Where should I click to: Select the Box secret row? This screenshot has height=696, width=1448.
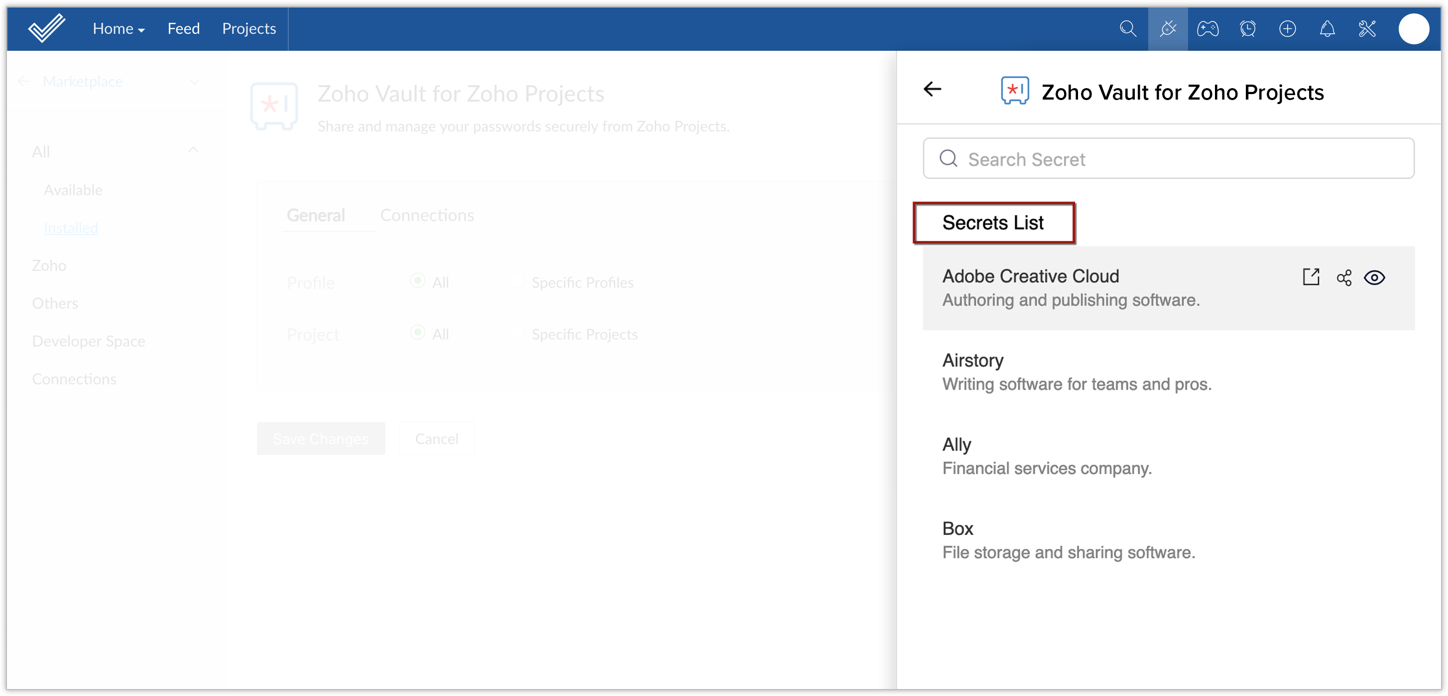pyautogui.click(x=1168, y=540)
